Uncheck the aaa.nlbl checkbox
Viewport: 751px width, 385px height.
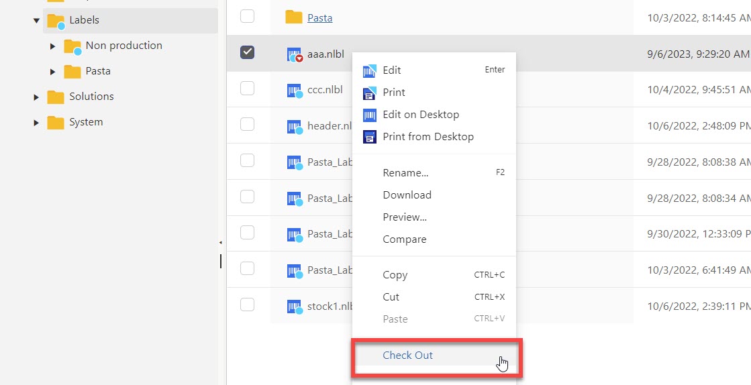click(247, 52)
